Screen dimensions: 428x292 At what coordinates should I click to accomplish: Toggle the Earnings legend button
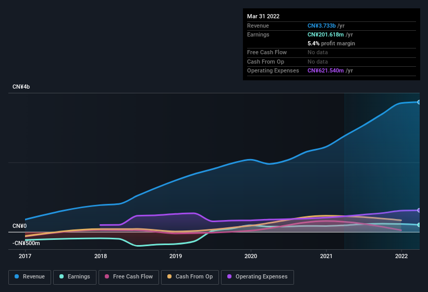coord(75,277)
